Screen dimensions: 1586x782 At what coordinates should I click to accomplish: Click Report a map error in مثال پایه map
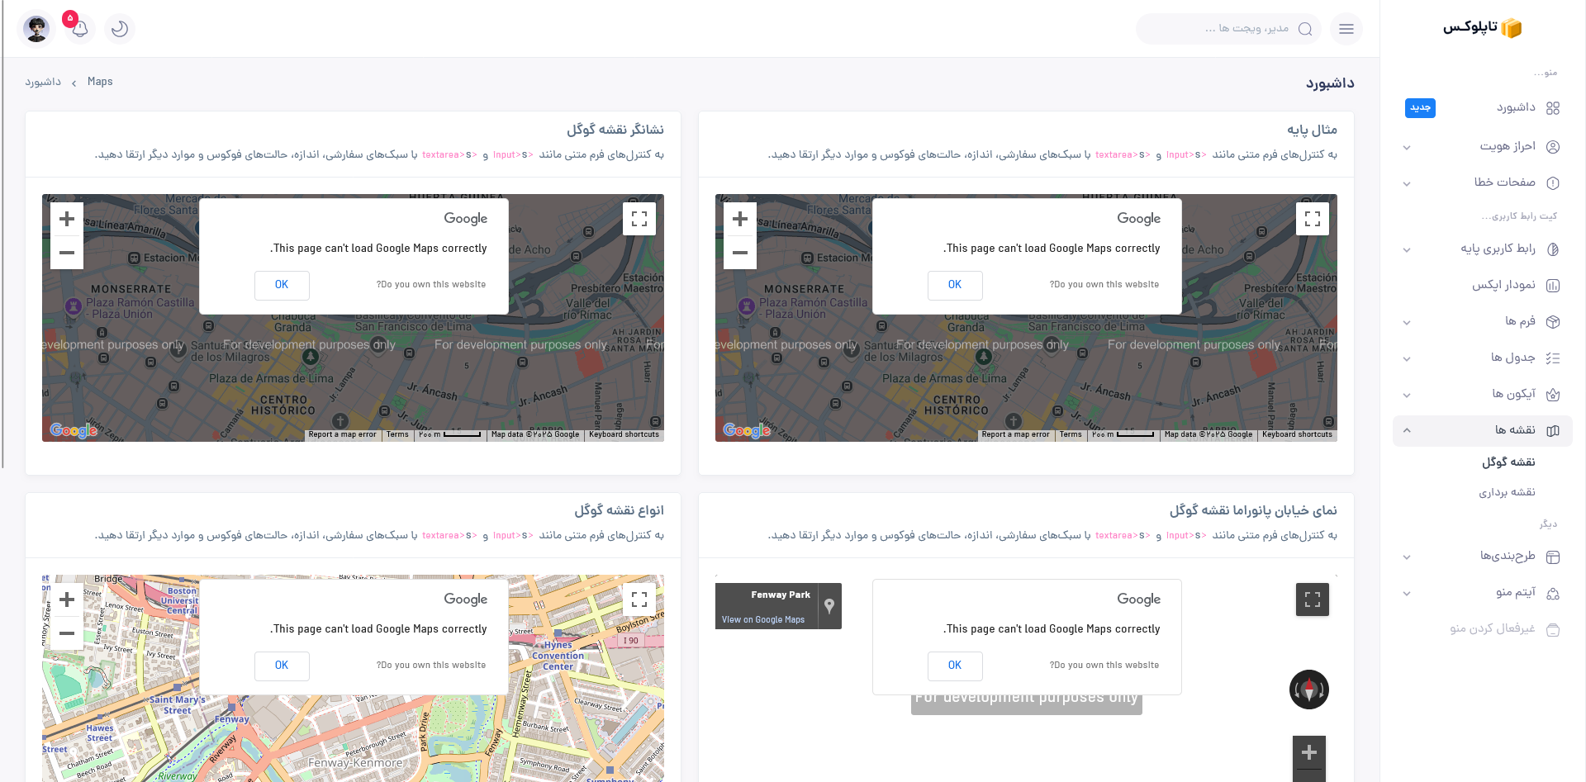point(1015,434)
